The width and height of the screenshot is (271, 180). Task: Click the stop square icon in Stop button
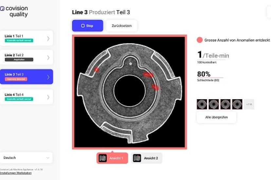coord(83,26)
